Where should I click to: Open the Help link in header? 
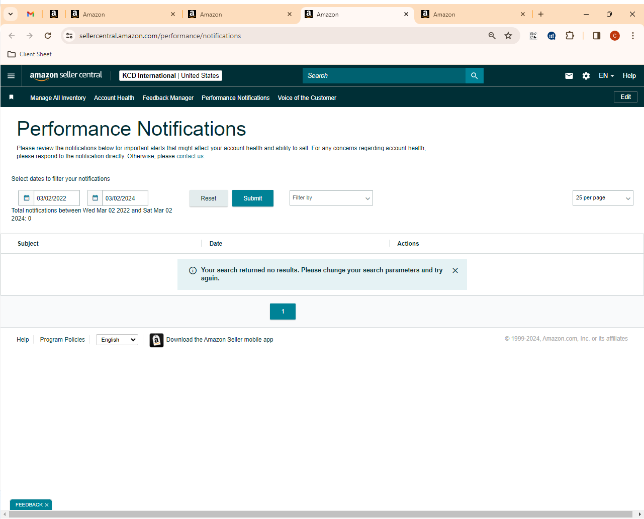tap(629, 76)
